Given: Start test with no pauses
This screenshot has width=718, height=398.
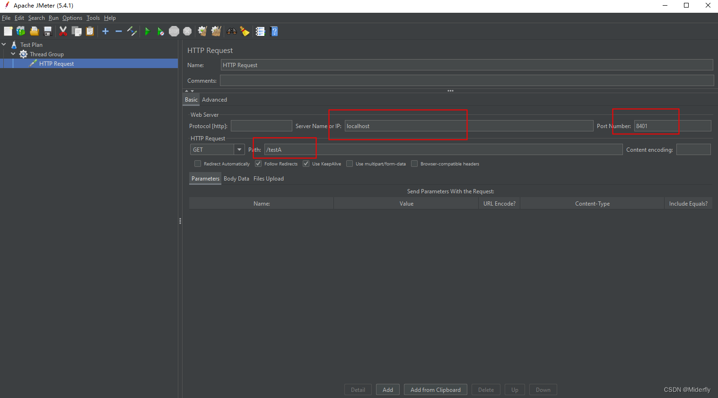Looking at the screenshot, I should tap(161, 31).
